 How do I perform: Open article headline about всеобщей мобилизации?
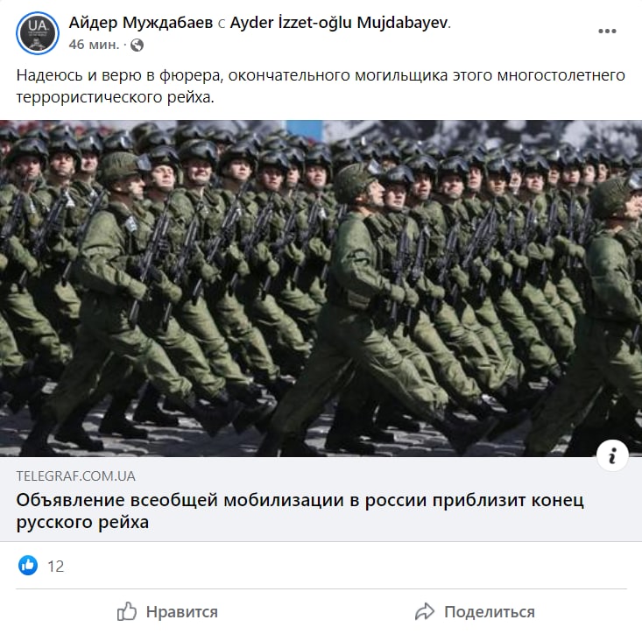(300, 511)
